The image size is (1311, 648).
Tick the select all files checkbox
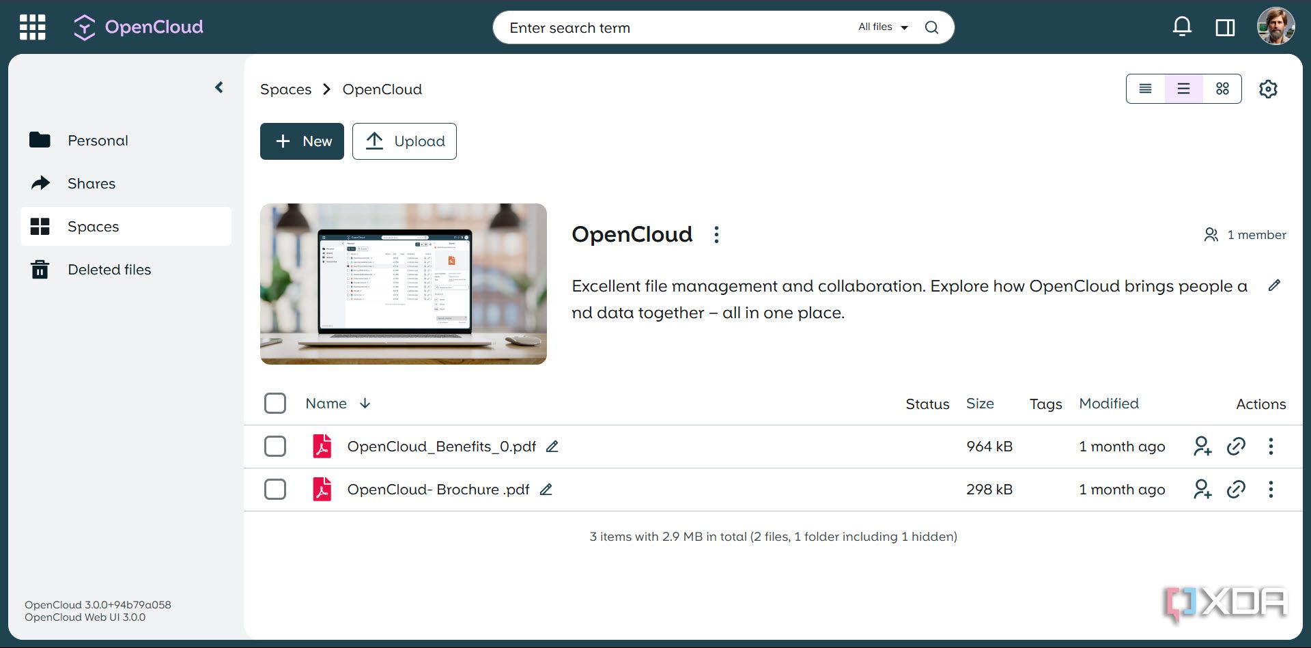275,404
